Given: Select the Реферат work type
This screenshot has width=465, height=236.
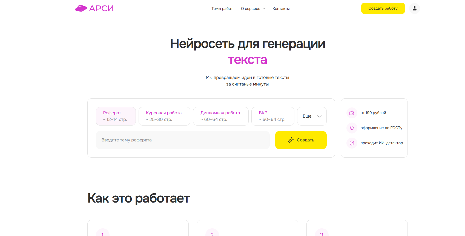Looking at the screenshot, I should click(x=116, y=116).
